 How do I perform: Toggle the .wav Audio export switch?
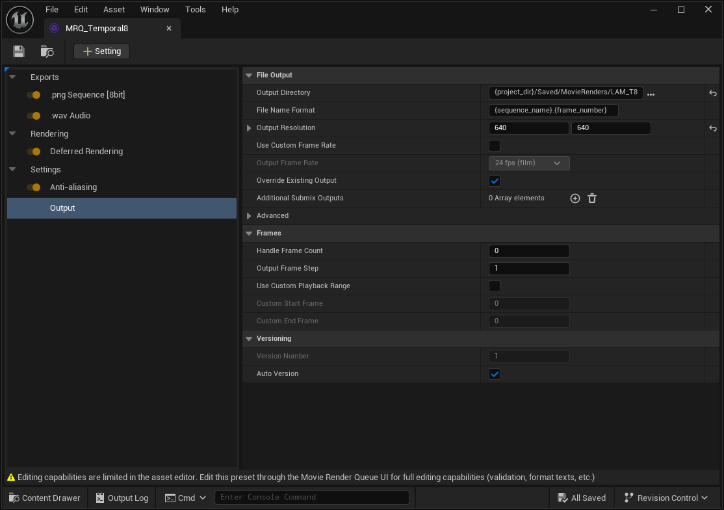[34, 116]
